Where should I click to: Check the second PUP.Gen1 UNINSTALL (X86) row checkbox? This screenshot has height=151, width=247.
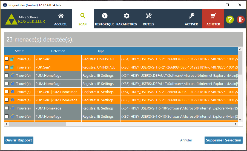point(7,67)
